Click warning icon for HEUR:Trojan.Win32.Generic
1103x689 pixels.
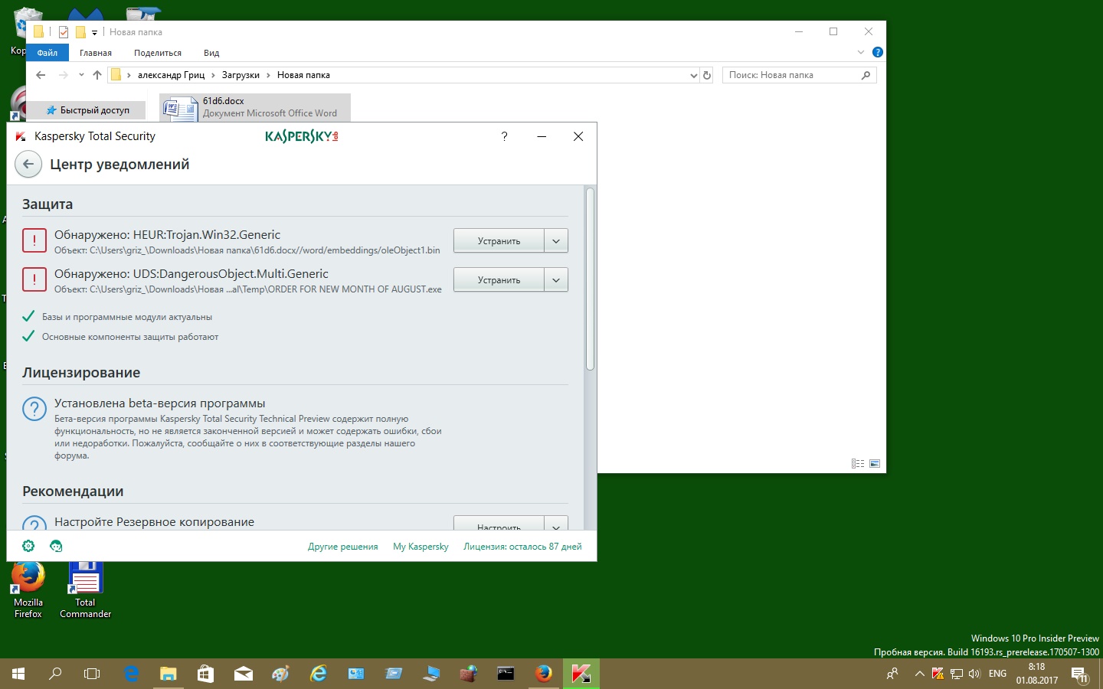tap(34, 240)
